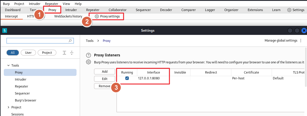The width and height of the screenshot is (307, 116).
Task: Sort by the Redirect column header
Action: [x=211, y=72]
